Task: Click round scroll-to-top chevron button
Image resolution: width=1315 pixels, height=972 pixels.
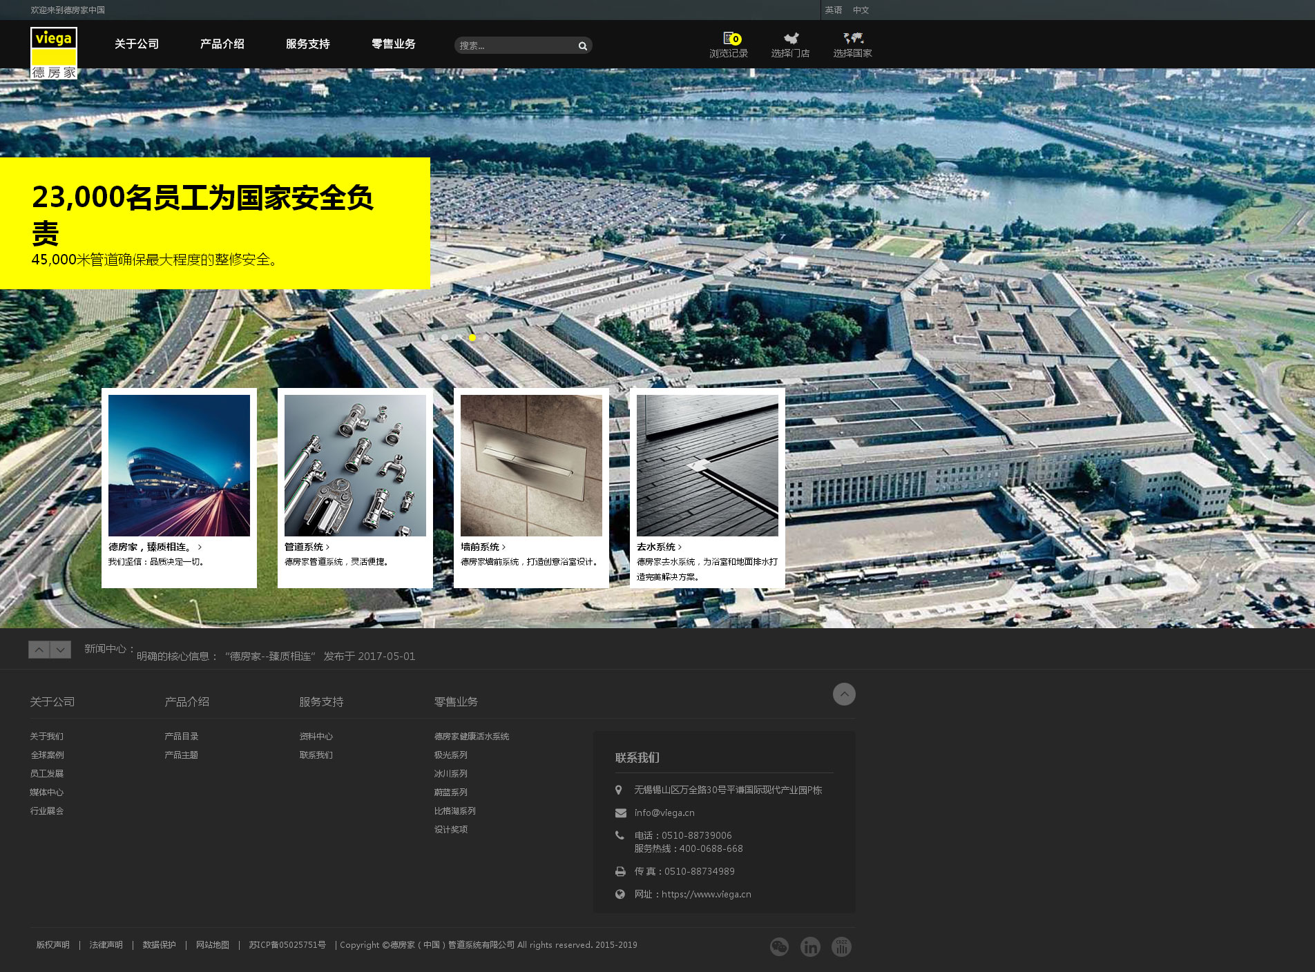Action: click(x=844, y=694)
